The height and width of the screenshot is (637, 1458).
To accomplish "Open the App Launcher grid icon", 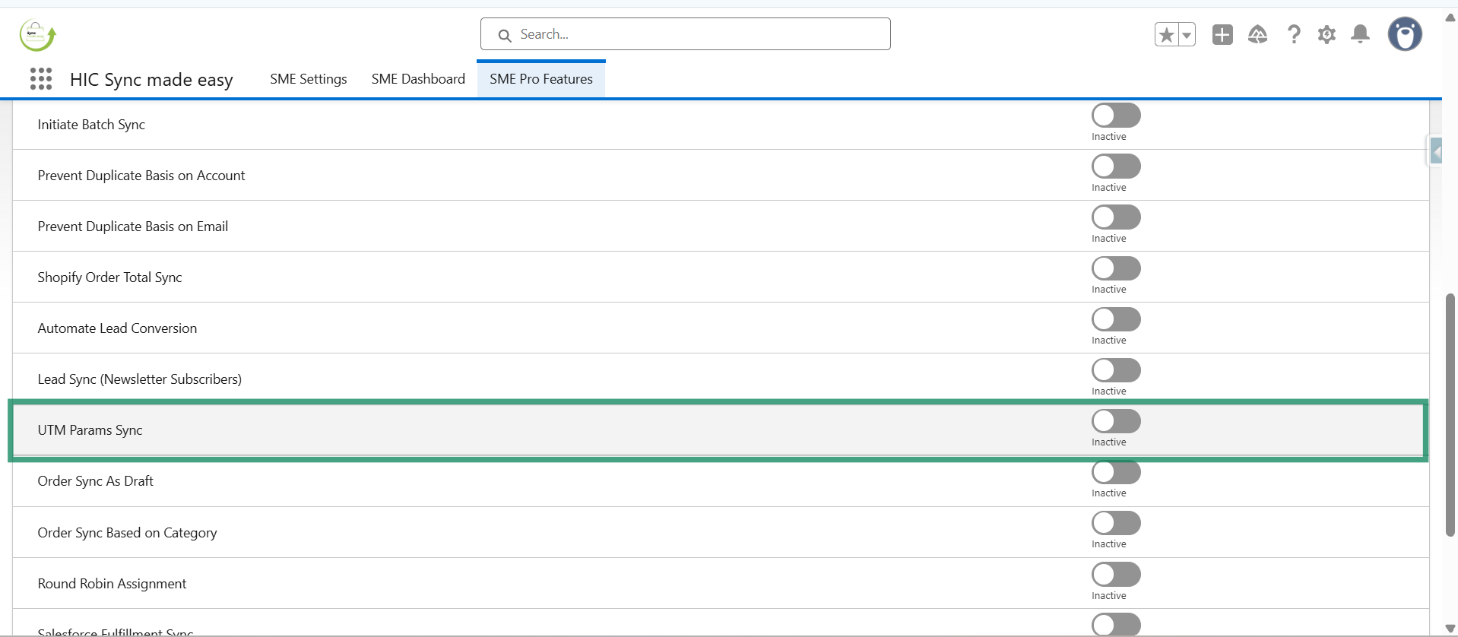I will click(x=41, y=79).
